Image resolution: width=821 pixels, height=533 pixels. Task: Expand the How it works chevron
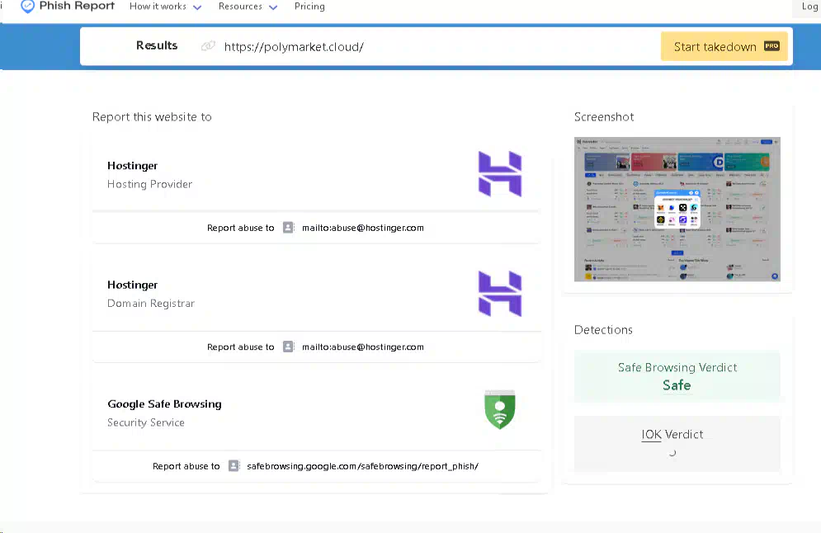[x=197, y=7]
